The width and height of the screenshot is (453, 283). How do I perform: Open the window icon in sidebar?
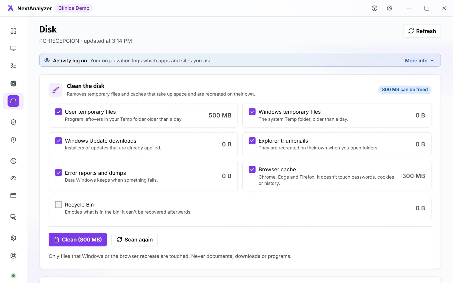[x=13, y=196]
